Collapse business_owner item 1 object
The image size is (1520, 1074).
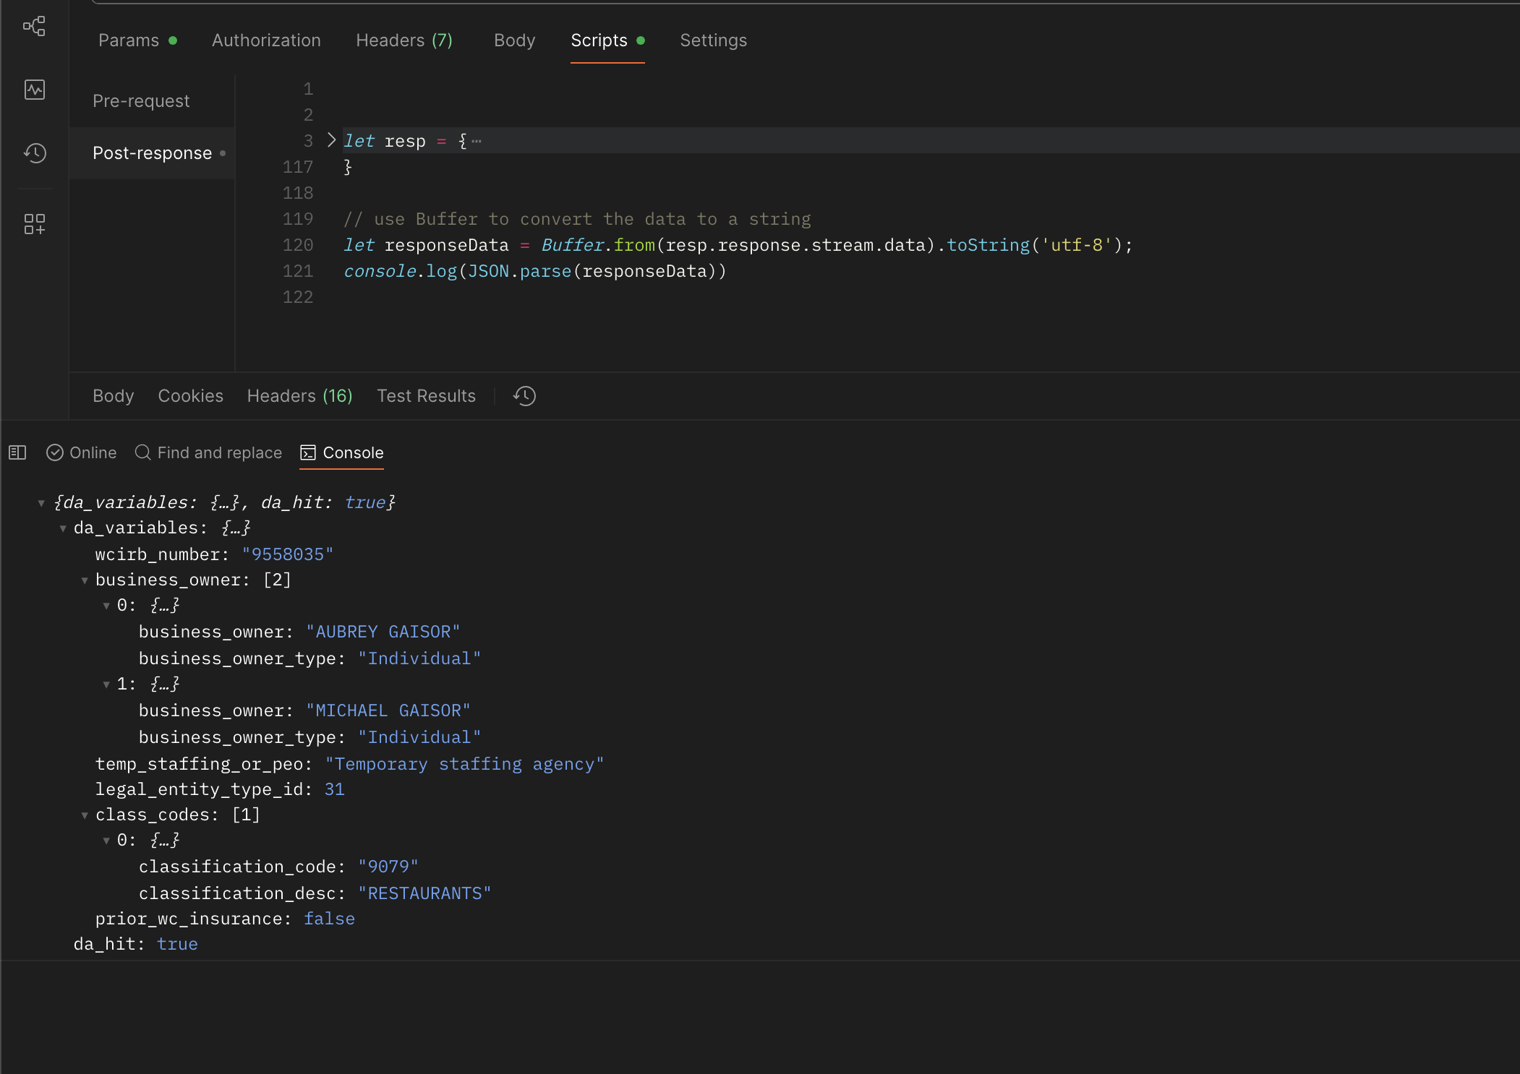click(106, 684)
